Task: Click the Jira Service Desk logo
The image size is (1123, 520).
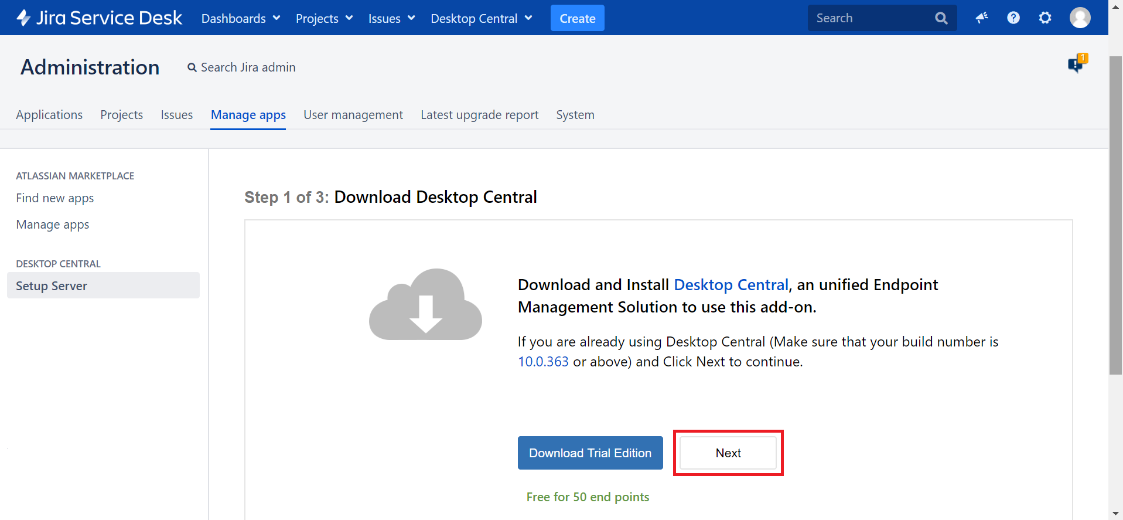Action: pos(100,18)
